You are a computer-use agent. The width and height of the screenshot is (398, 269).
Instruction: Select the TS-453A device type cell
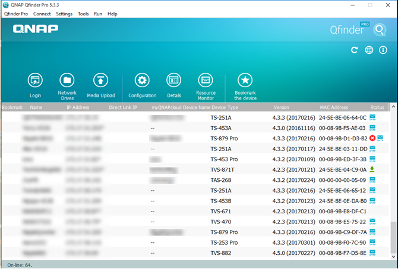(x=221, y=128)
